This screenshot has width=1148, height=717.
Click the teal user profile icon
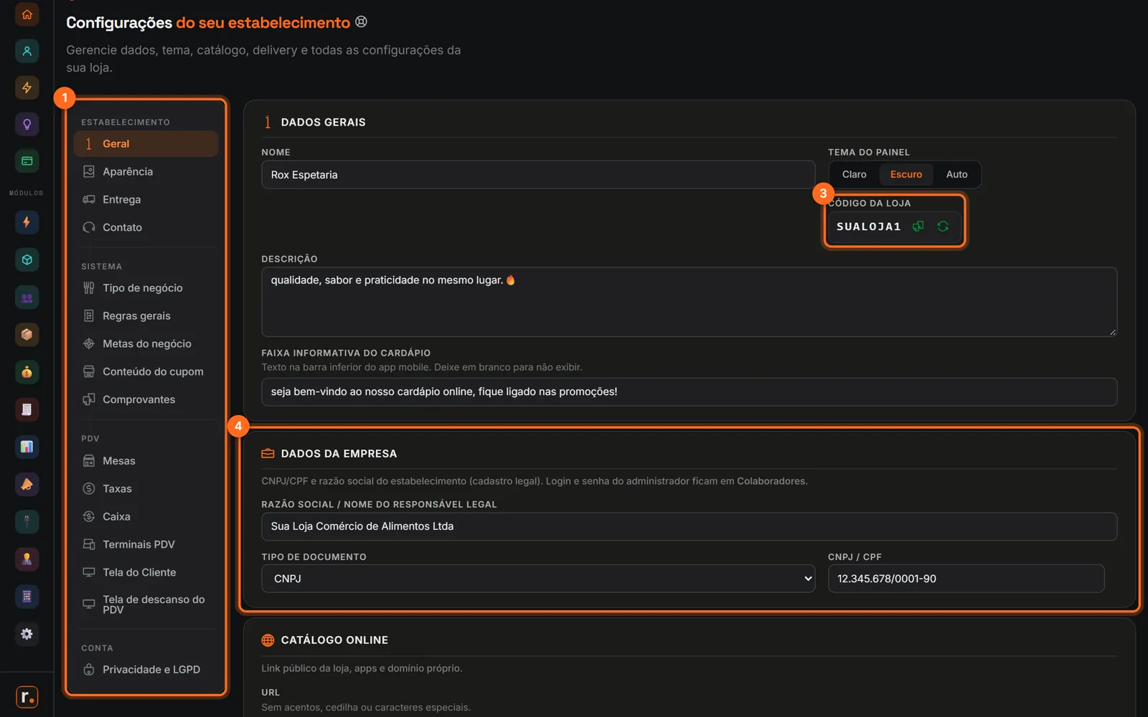pos(27,51)
